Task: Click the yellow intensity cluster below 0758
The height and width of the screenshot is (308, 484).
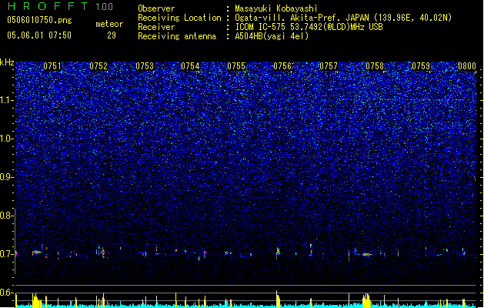Action: (366, 300)
